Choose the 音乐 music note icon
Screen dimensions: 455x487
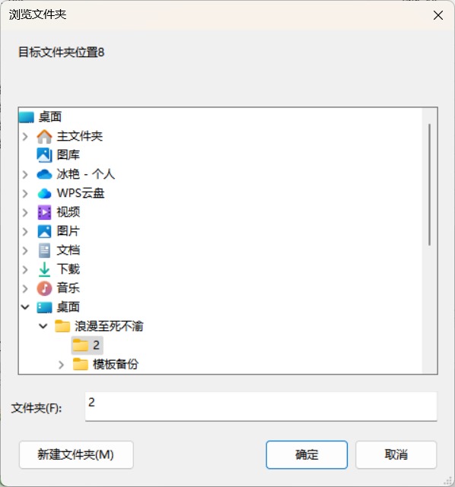(x=44, y=288)
